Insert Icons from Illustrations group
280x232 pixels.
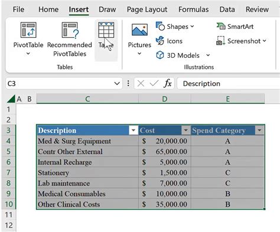click(x=169, y=41)
